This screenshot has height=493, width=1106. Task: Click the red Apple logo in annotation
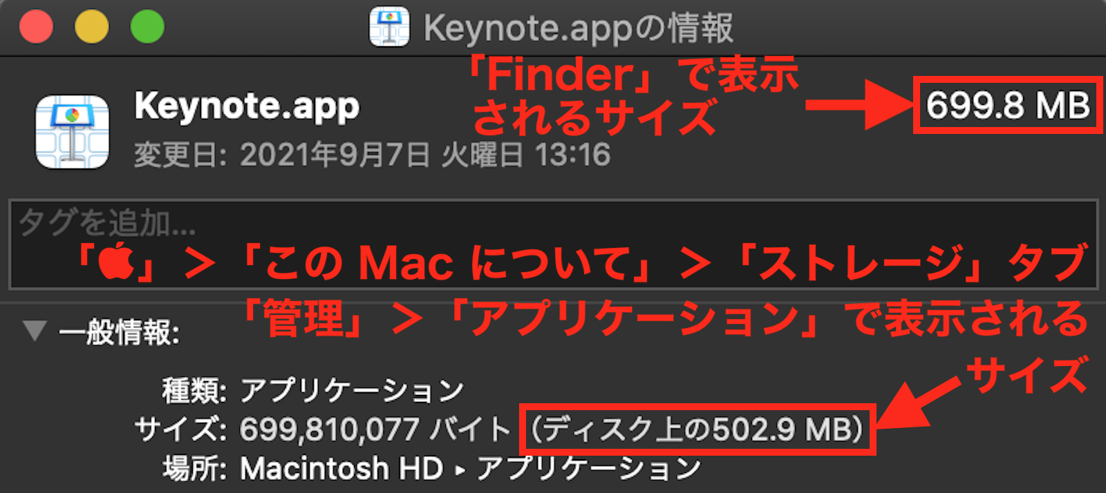pyautogui.click(x=116, y=263)
